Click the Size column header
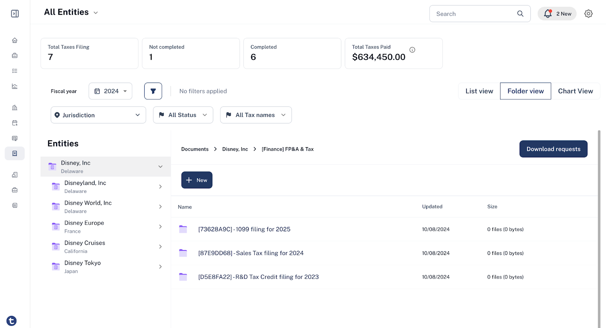 pyautogui.click(x=492, y=207)
